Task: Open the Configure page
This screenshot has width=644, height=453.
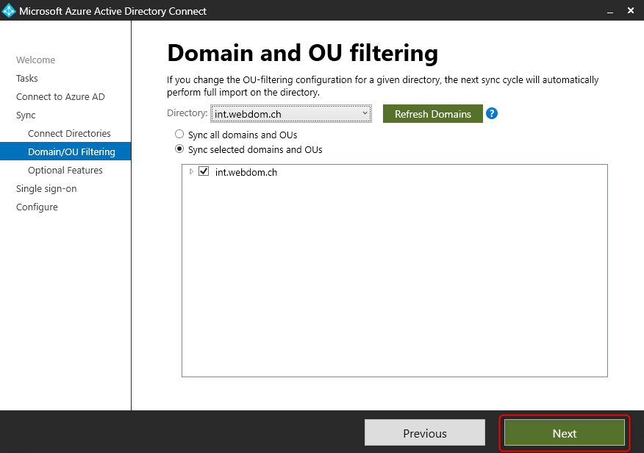Action: (37, 207)
